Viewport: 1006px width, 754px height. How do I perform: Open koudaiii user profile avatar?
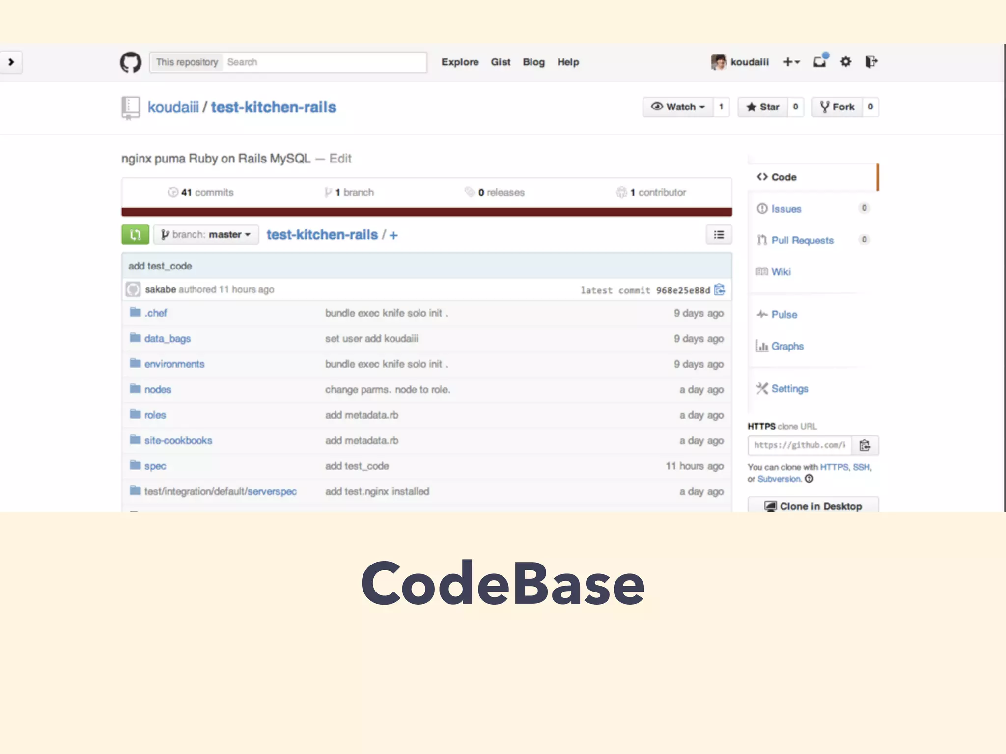pyautogui.click(x=718, y=62)
